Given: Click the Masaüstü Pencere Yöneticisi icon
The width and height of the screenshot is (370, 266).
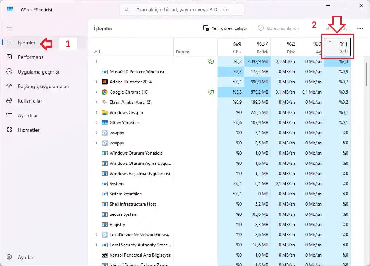Looking at the screenshot, I should click(105, 72).
